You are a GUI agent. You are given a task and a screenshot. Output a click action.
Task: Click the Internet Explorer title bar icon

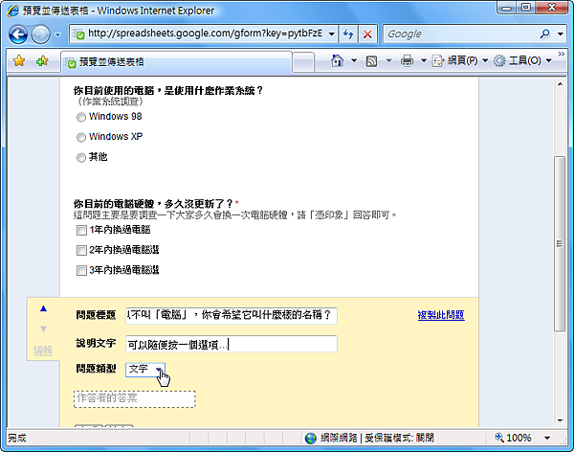[x=13, y=11]
